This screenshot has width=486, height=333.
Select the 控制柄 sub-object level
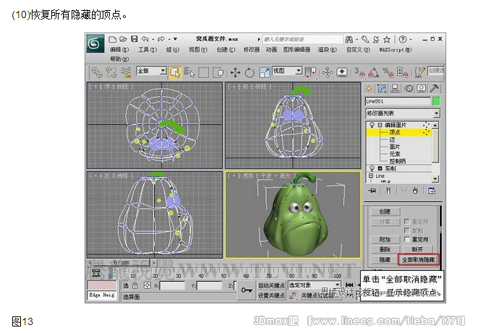click(398, 161)
